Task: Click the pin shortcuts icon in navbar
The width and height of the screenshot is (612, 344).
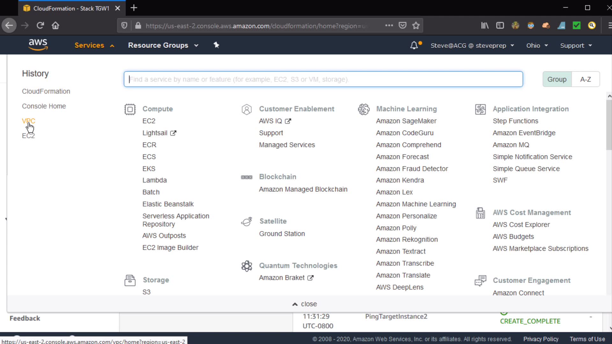Action: click(x=216, y=45)
